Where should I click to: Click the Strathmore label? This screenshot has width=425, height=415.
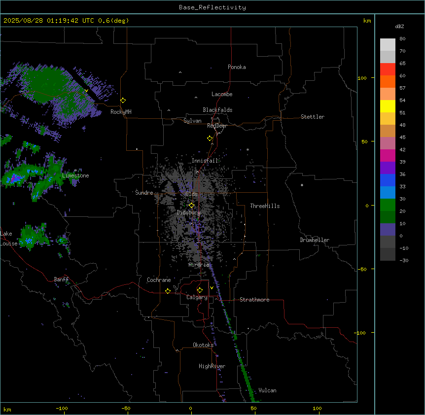254,300
